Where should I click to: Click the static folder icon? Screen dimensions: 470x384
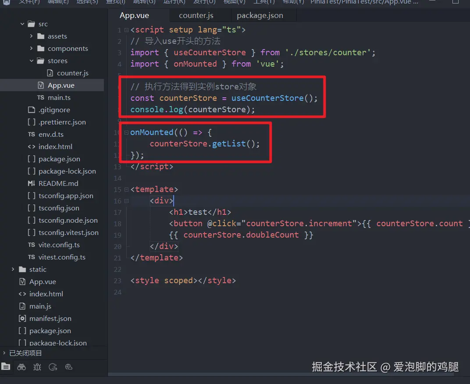22,270
